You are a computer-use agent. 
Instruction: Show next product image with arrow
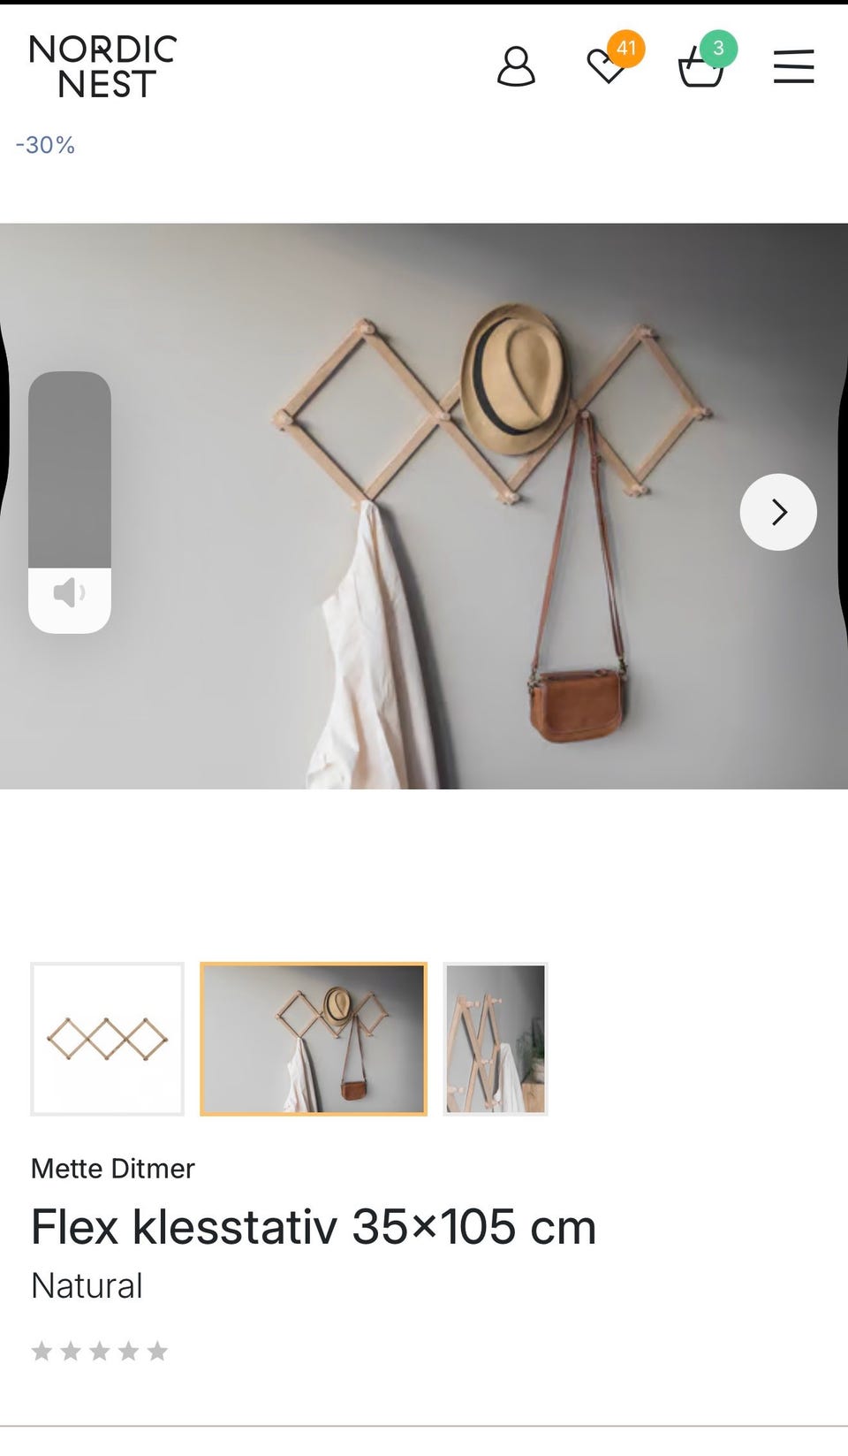[x=778, y=512]
